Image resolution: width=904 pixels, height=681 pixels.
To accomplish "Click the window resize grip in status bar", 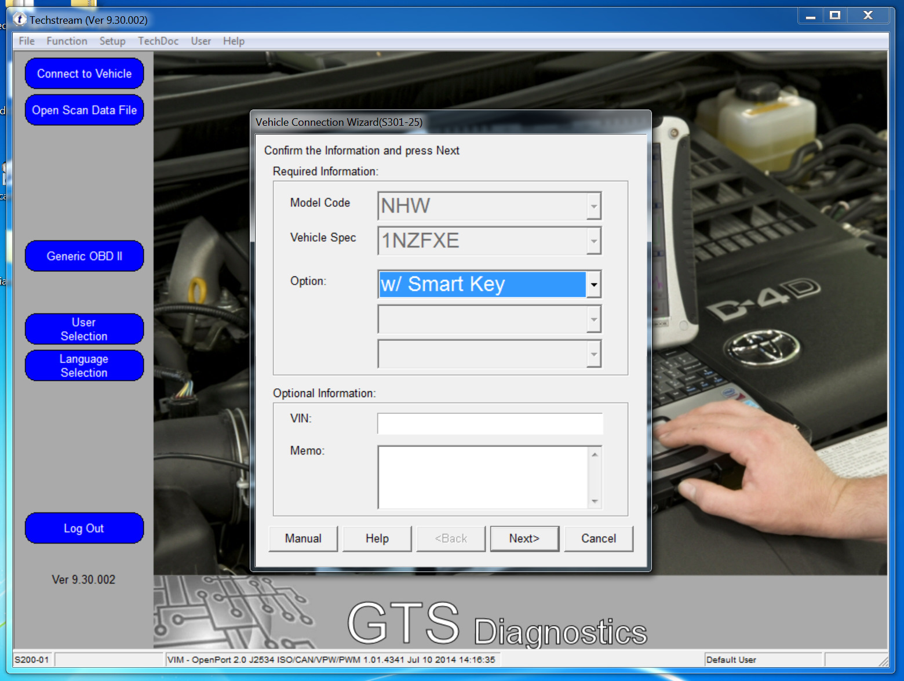I will click(x=883, y=661).
